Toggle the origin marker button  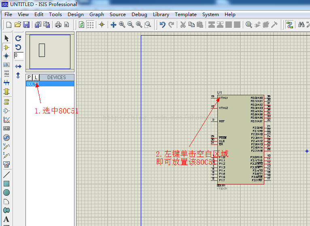[102, 25]
